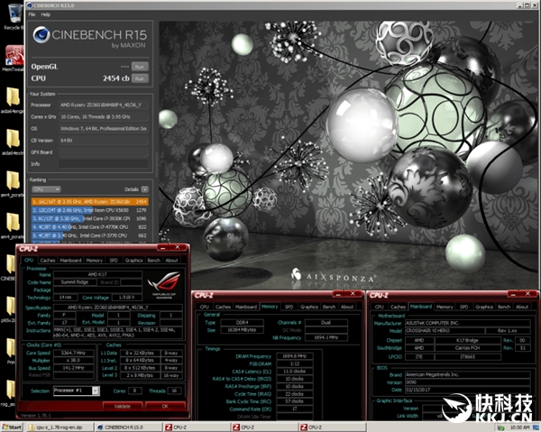Click the BIOS date 02/15/2017 field
The image size is (541, 432).
pyautogui.click(x=467, y=390)
